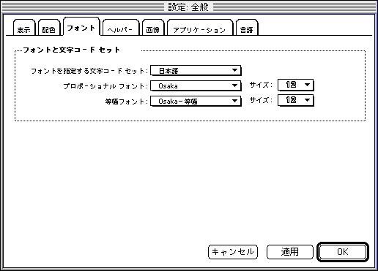378x271 pixels.
Task: Open the 日本語 character set dropdown
Action: coord(196,71)
